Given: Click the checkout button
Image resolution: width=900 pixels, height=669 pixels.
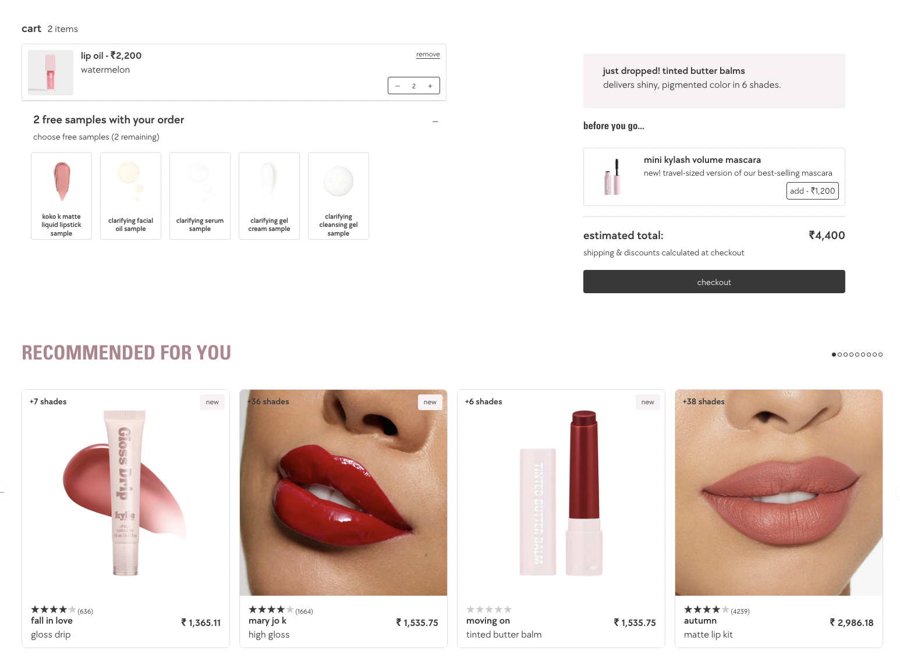Looking at the screenshot, I should click(x=714, y=282).
